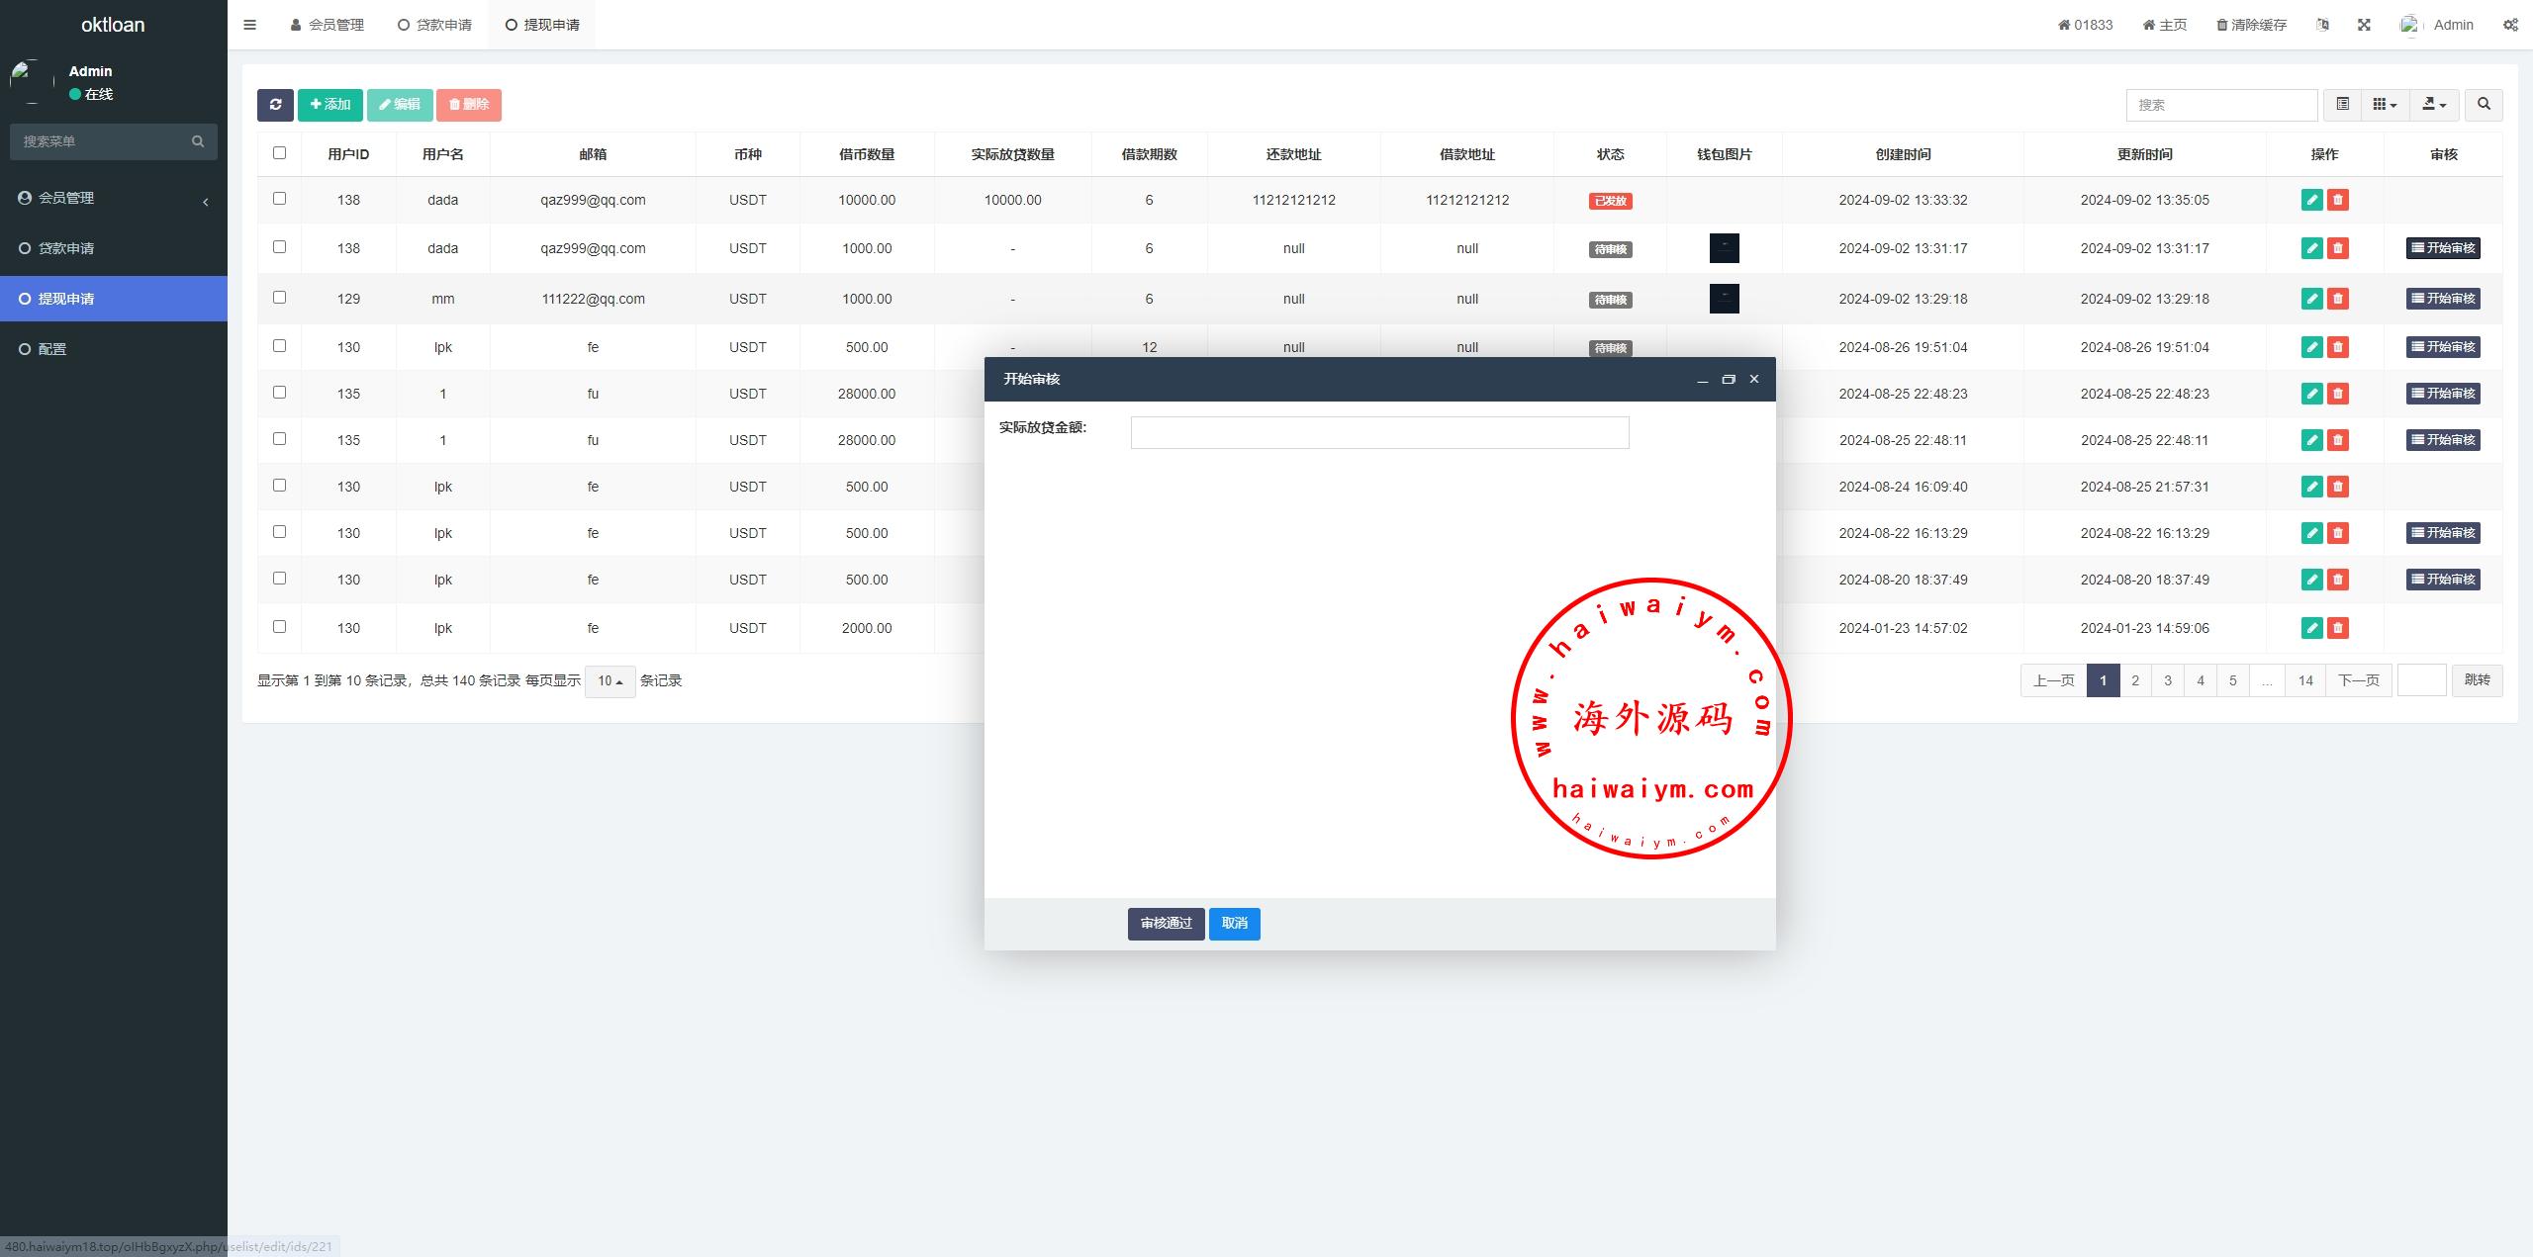Switch to the 贷款申请 top tab

[434, 25]
